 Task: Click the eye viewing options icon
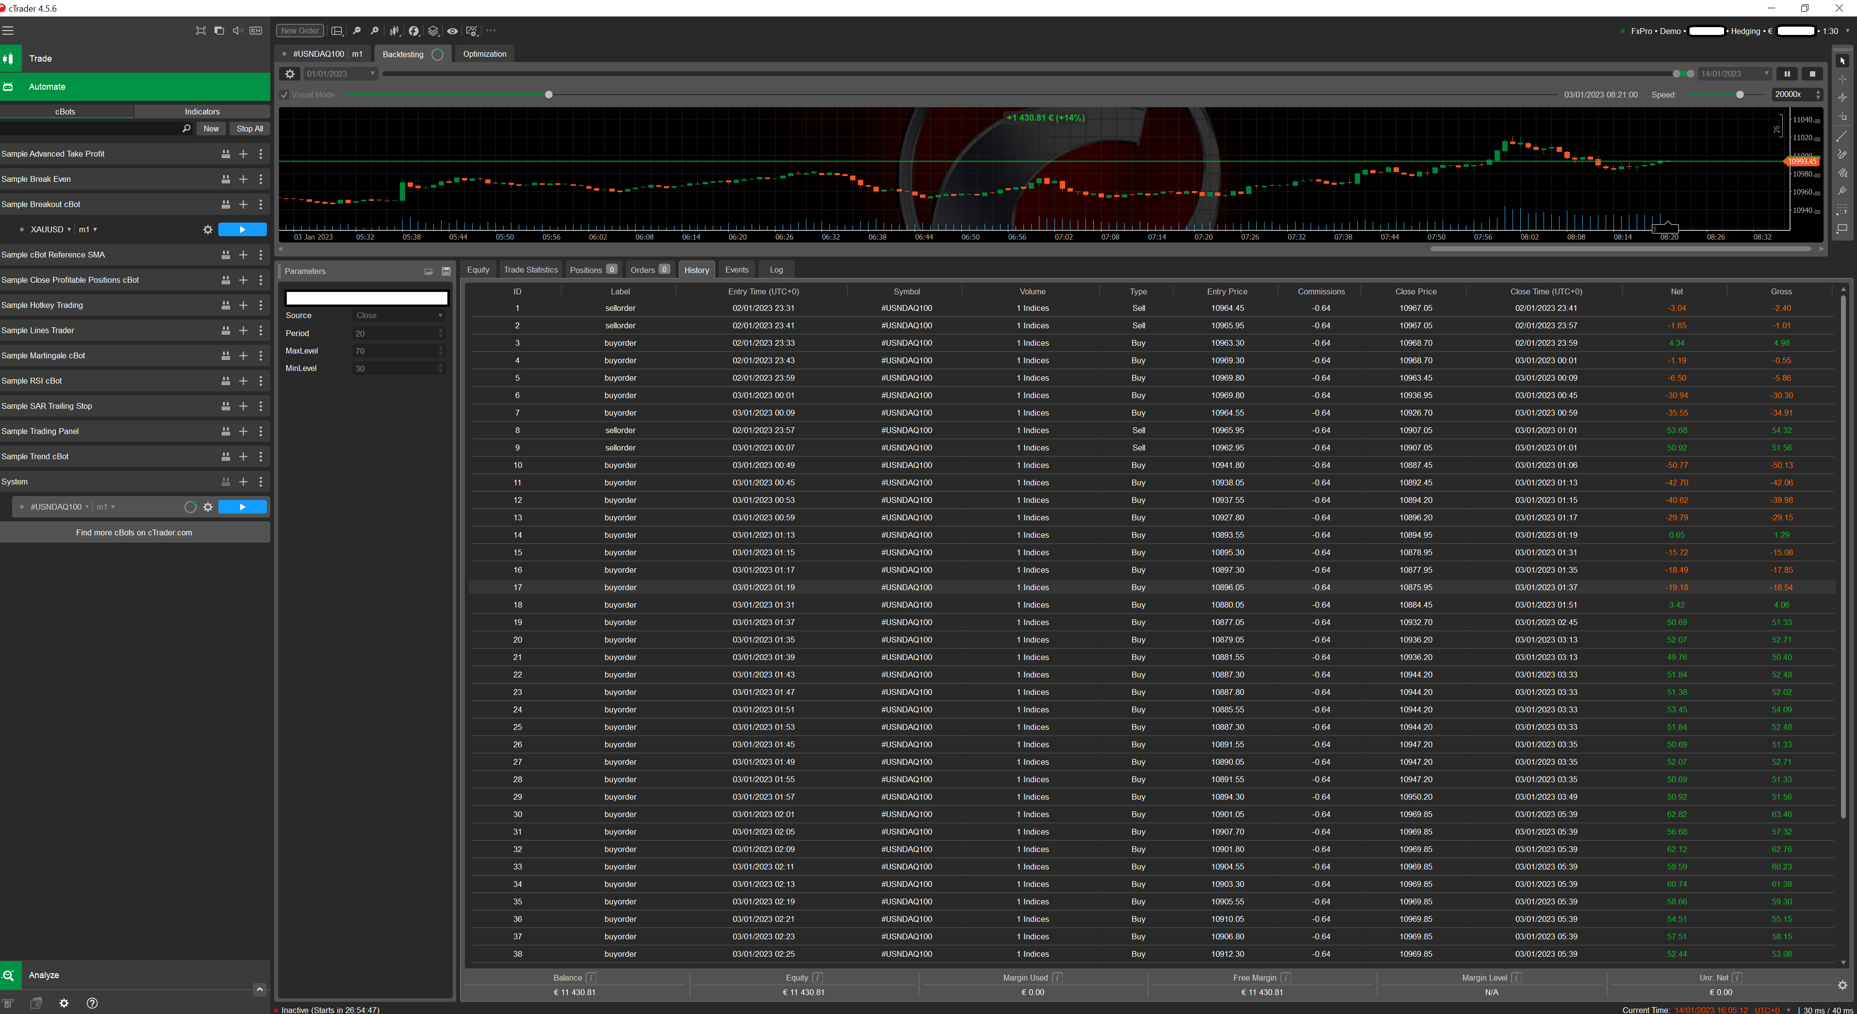tap(452, 31)
